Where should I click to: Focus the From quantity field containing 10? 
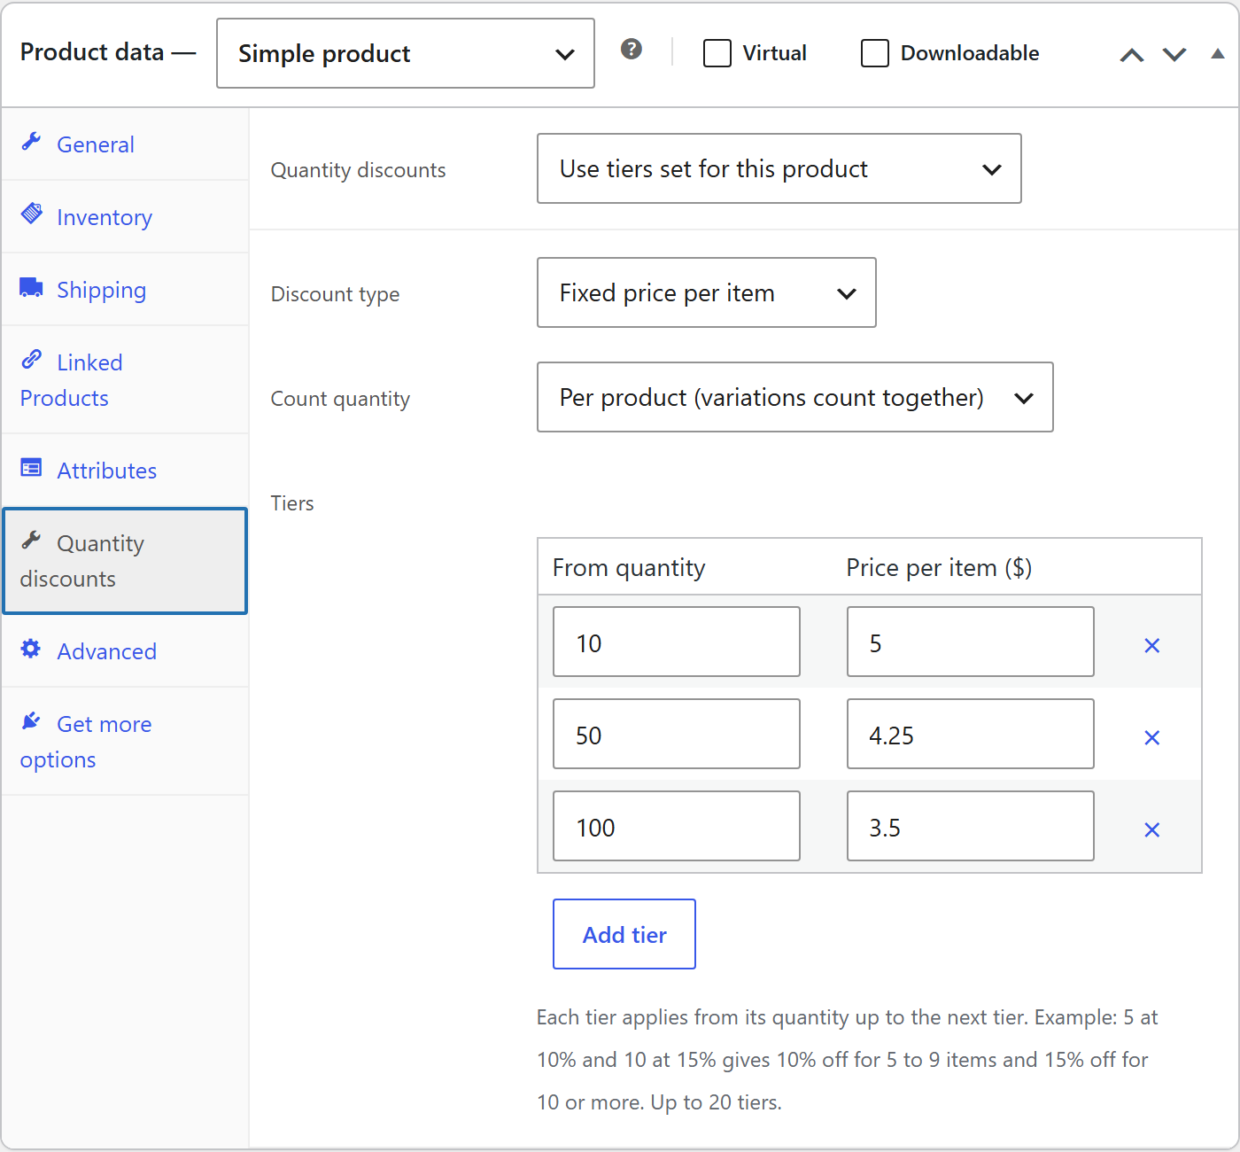(x=677, y=642)
